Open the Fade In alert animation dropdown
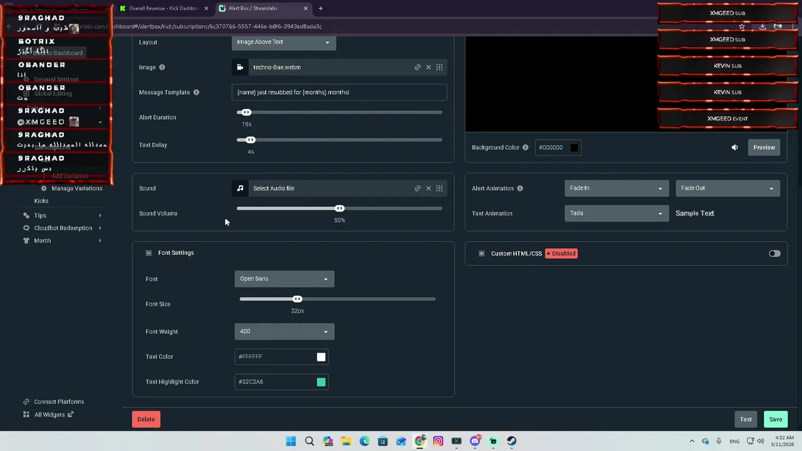 point(617,188)
